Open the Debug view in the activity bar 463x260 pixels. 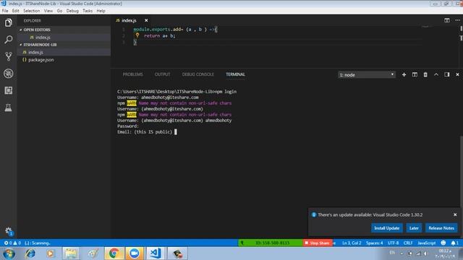[x=8, y=74]
